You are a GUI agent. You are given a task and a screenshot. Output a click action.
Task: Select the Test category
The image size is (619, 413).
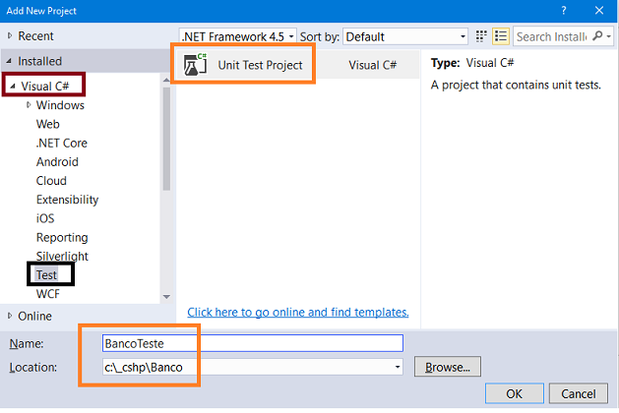tap(46, 275)
